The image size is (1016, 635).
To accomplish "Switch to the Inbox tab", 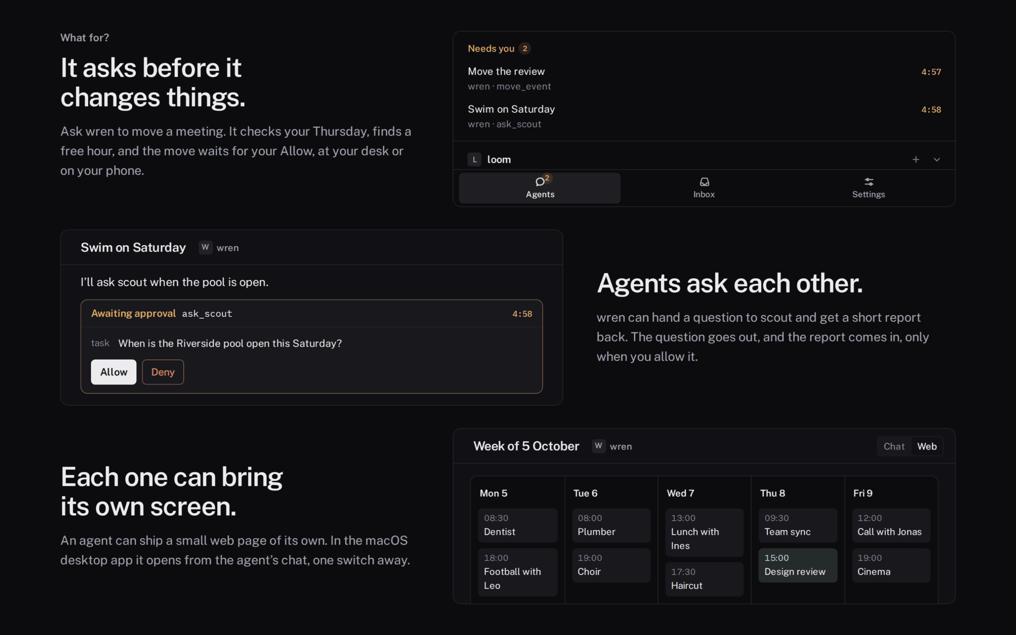I will click(x=704, y=188).
